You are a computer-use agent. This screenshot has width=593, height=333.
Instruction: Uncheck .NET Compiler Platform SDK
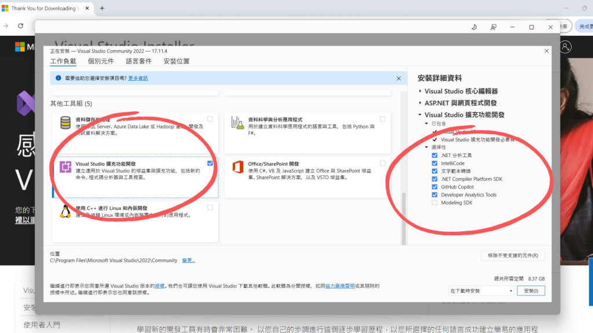point(434,179)
